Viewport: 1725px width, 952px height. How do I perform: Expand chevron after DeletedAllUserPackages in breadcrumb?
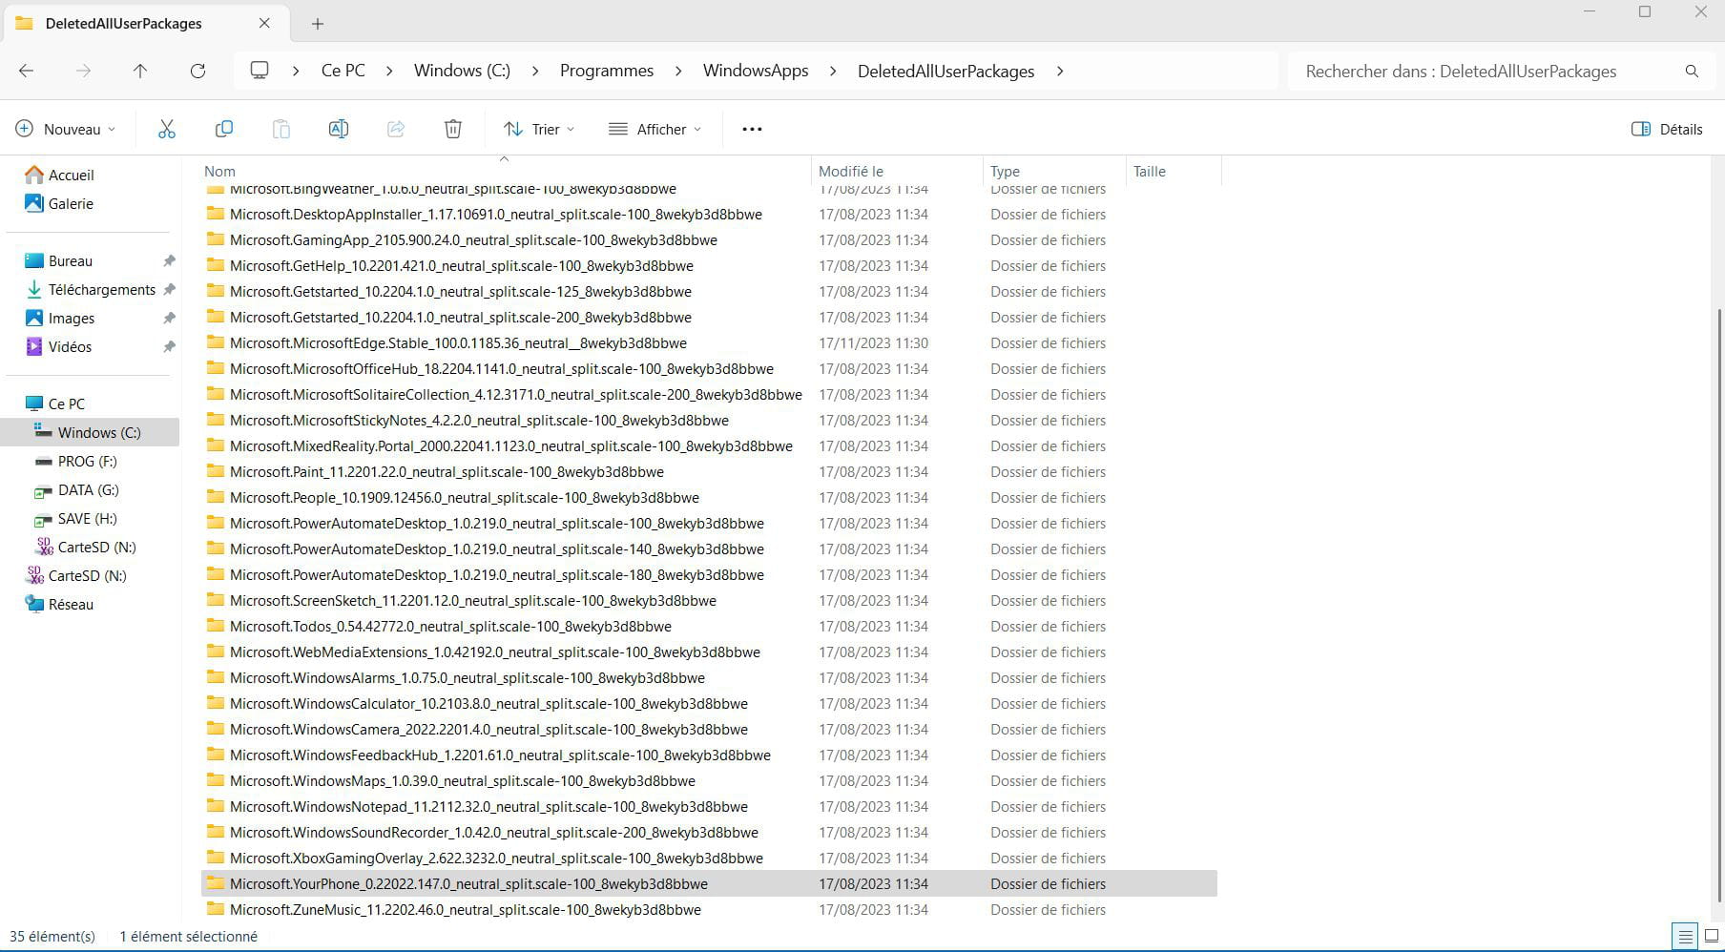pyautogui.click(x=1059, y=71)
